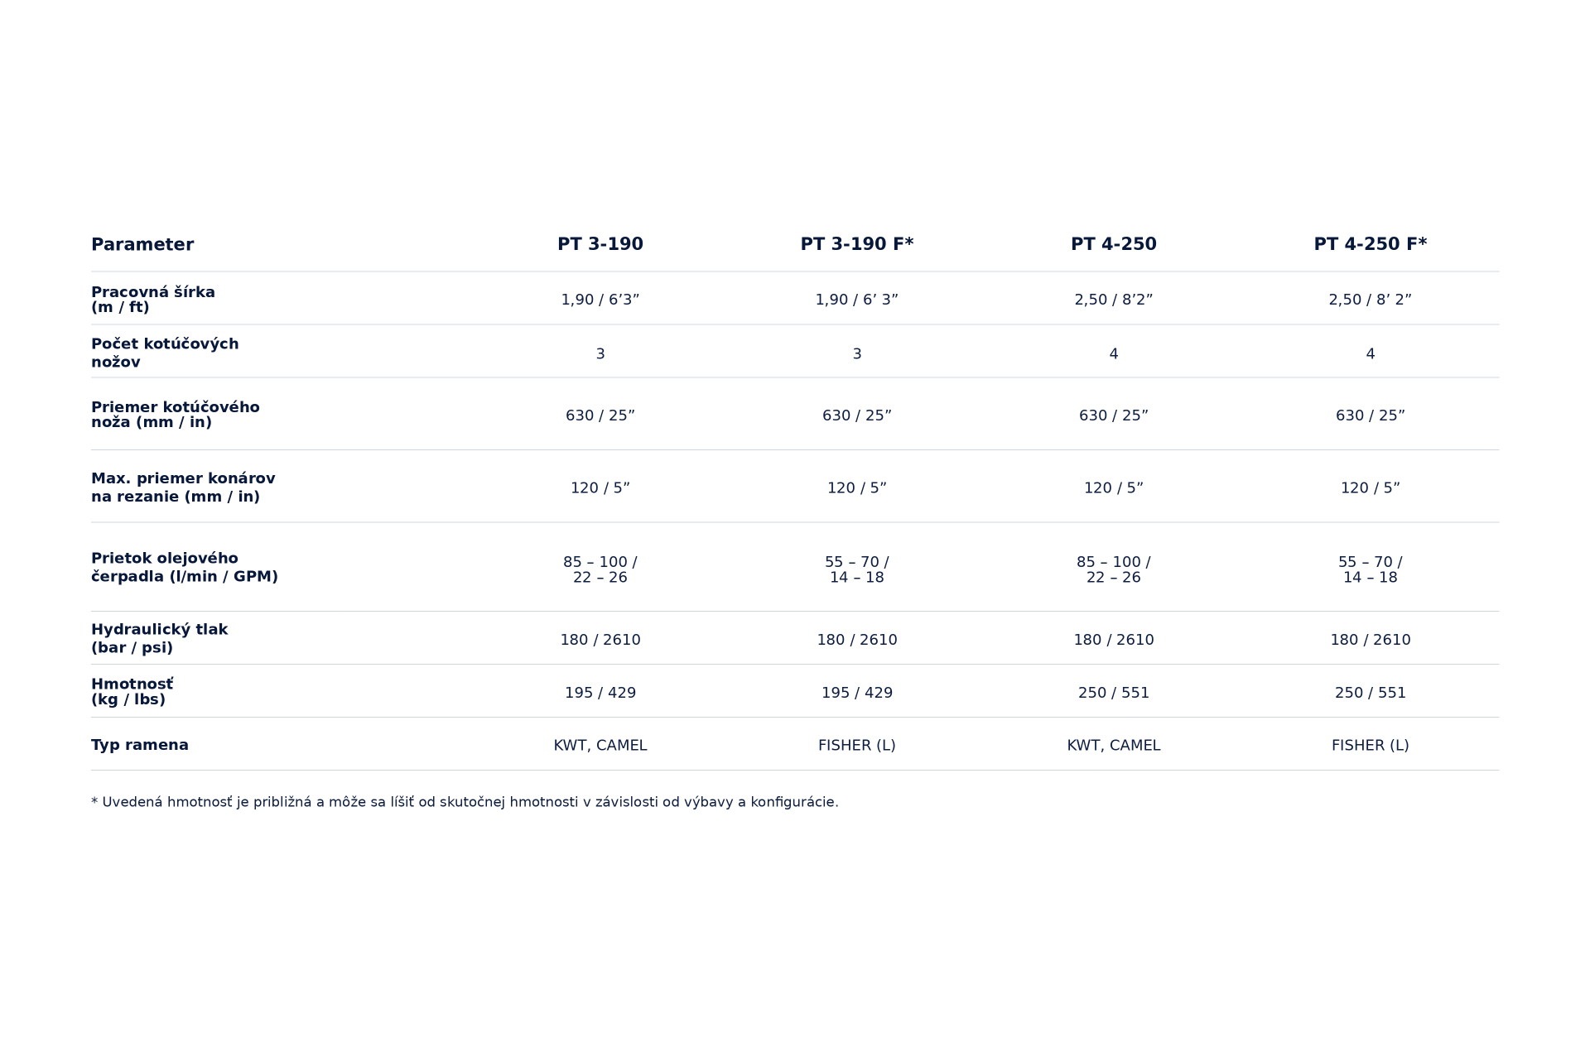Select Prietok olejového čerpadla row label
Viewport: 1590px width, 1047px height.
point(185,567)
